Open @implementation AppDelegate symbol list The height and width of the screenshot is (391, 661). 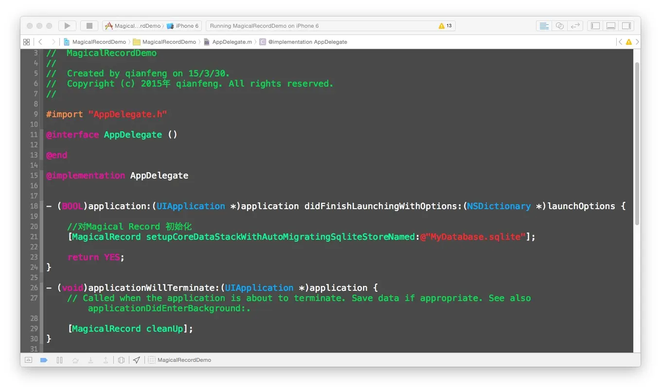pos(304,42)
